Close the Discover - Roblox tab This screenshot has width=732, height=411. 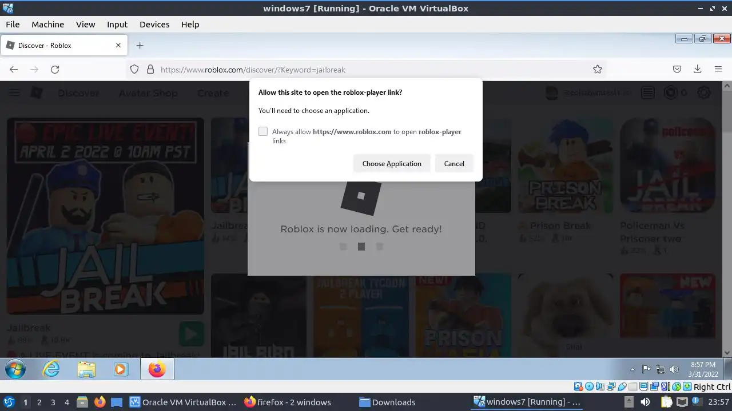(x=118, y=45)
